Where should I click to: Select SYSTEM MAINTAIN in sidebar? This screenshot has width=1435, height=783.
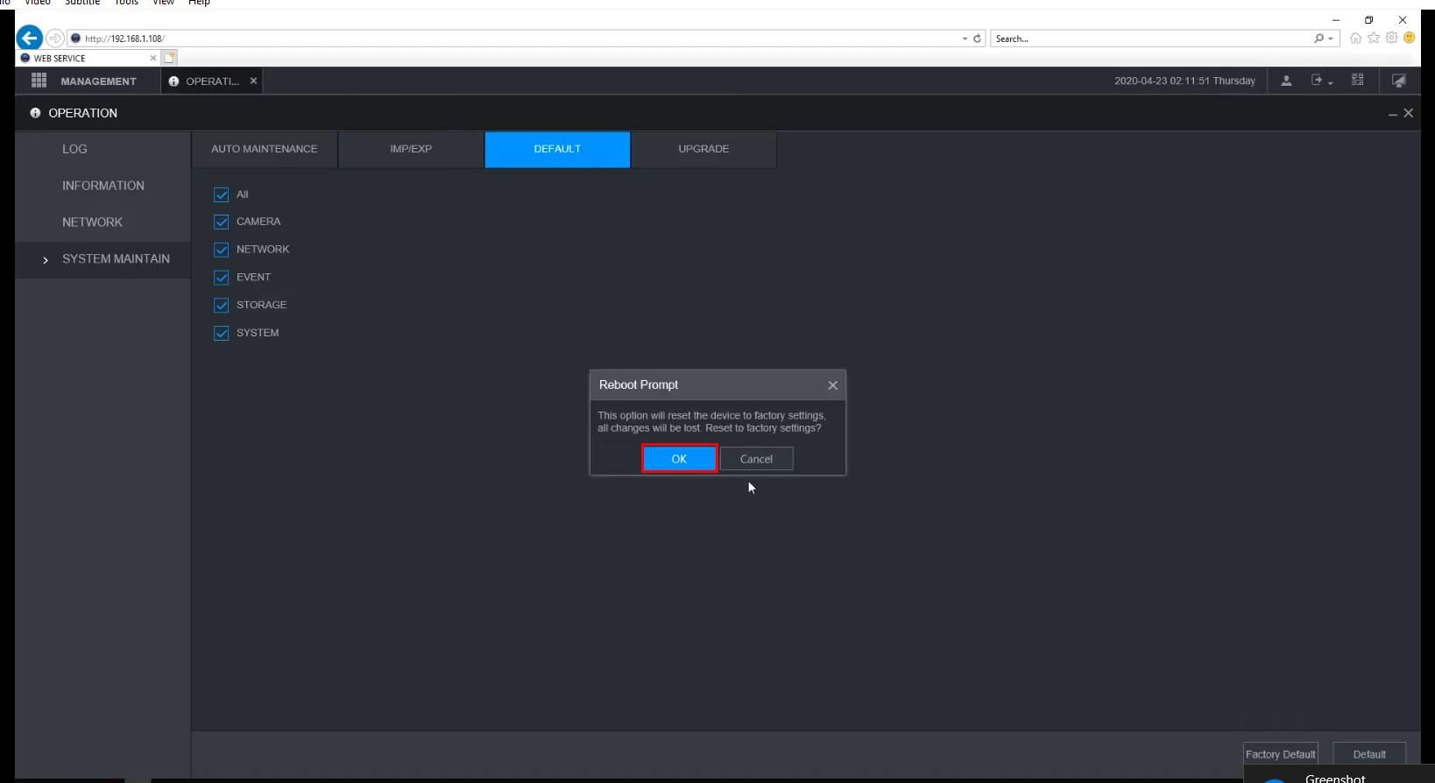click(102, 259)
